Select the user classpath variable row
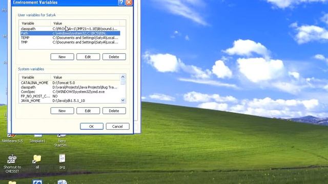Image resolution: width=328 pixels, height=184 pixels. (x=70, y=29)
